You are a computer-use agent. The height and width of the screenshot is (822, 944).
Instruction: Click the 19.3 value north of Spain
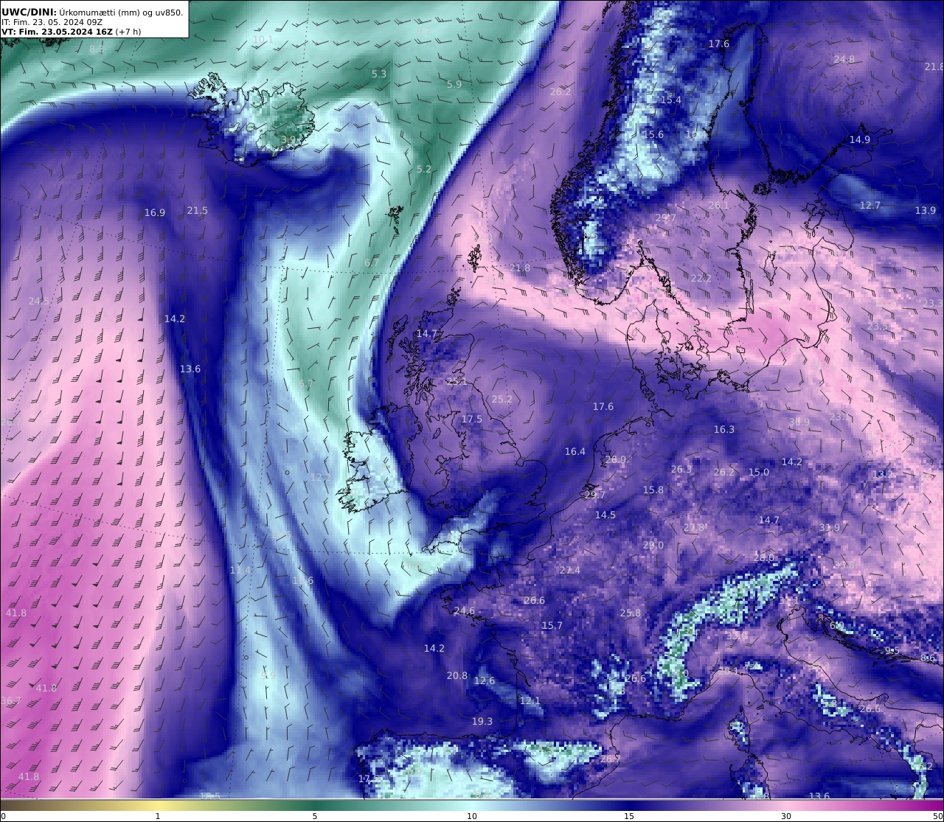point(482,721)
